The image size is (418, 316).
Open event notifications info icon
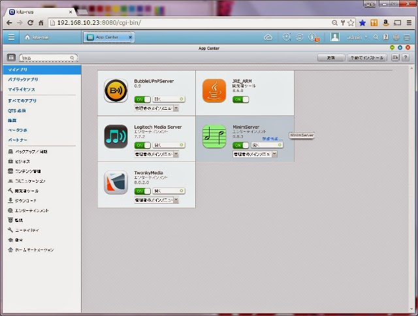(313, 37)
